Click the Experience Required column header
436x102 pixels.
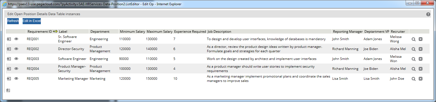190,32
